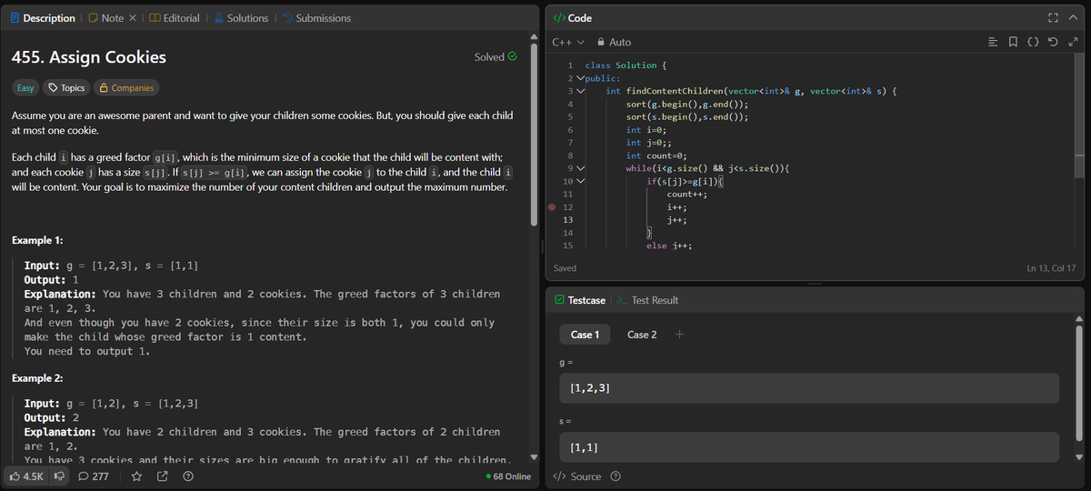Screen dimensions: 1091x491
Task: Click the Easy difficulty tag
Action: (x=25, y=88)
